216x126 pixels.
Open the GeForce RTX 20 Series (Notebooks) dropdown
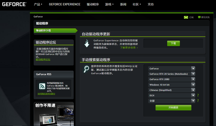[172, 74]
